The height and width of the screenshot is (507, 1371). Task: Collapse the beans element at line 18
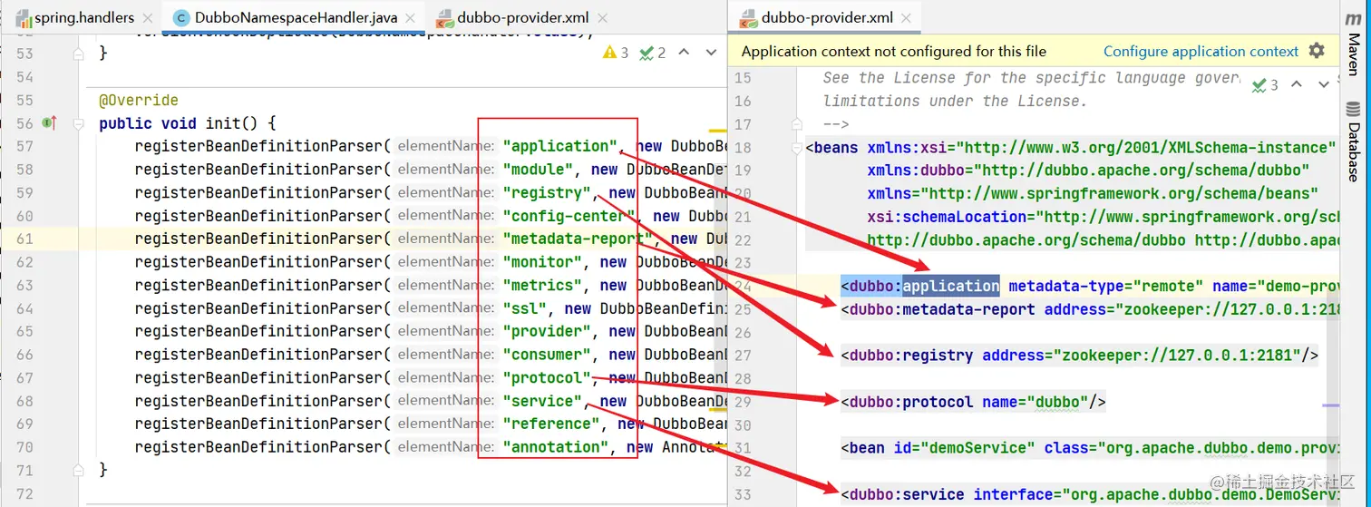799,148
